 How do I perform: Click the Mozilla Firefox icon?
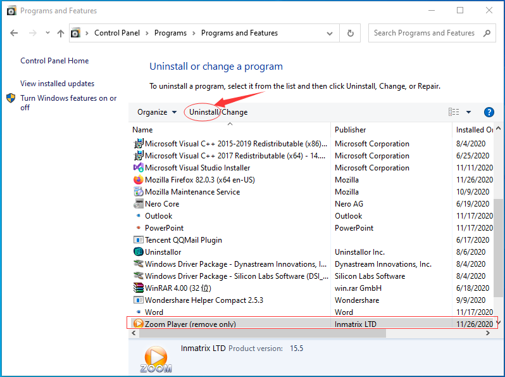coord(139,180)
